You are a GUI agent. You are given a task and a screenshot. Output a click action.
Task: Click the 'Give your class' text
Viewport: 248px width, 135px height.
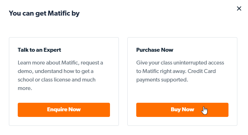tap(154, 63)
